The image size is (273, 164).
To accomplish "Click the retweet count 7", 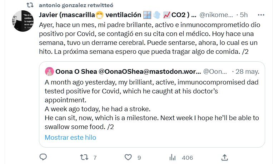I will pyautogui.click(x=95, y=158).
